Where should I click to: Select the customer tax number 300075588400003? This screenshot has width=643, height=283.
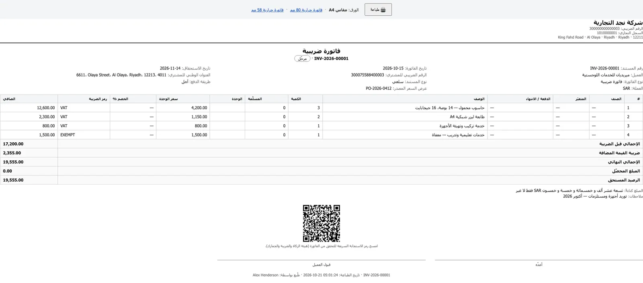367,75
